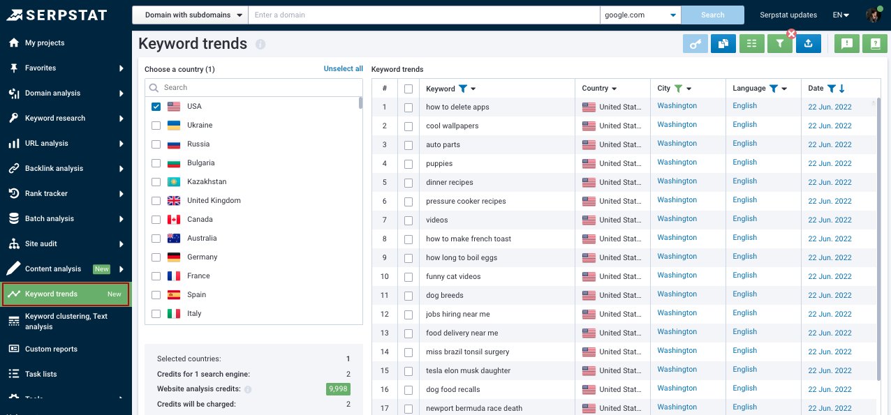The width and height of the screenshot is (891, 415).
Task: Click the Search button
Action: click(712, 15)
